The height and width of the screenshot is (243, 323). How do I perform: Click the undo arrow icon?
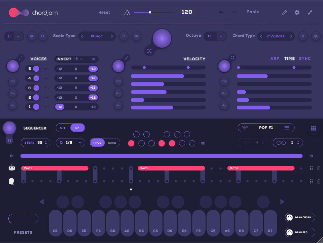point(221,12)
